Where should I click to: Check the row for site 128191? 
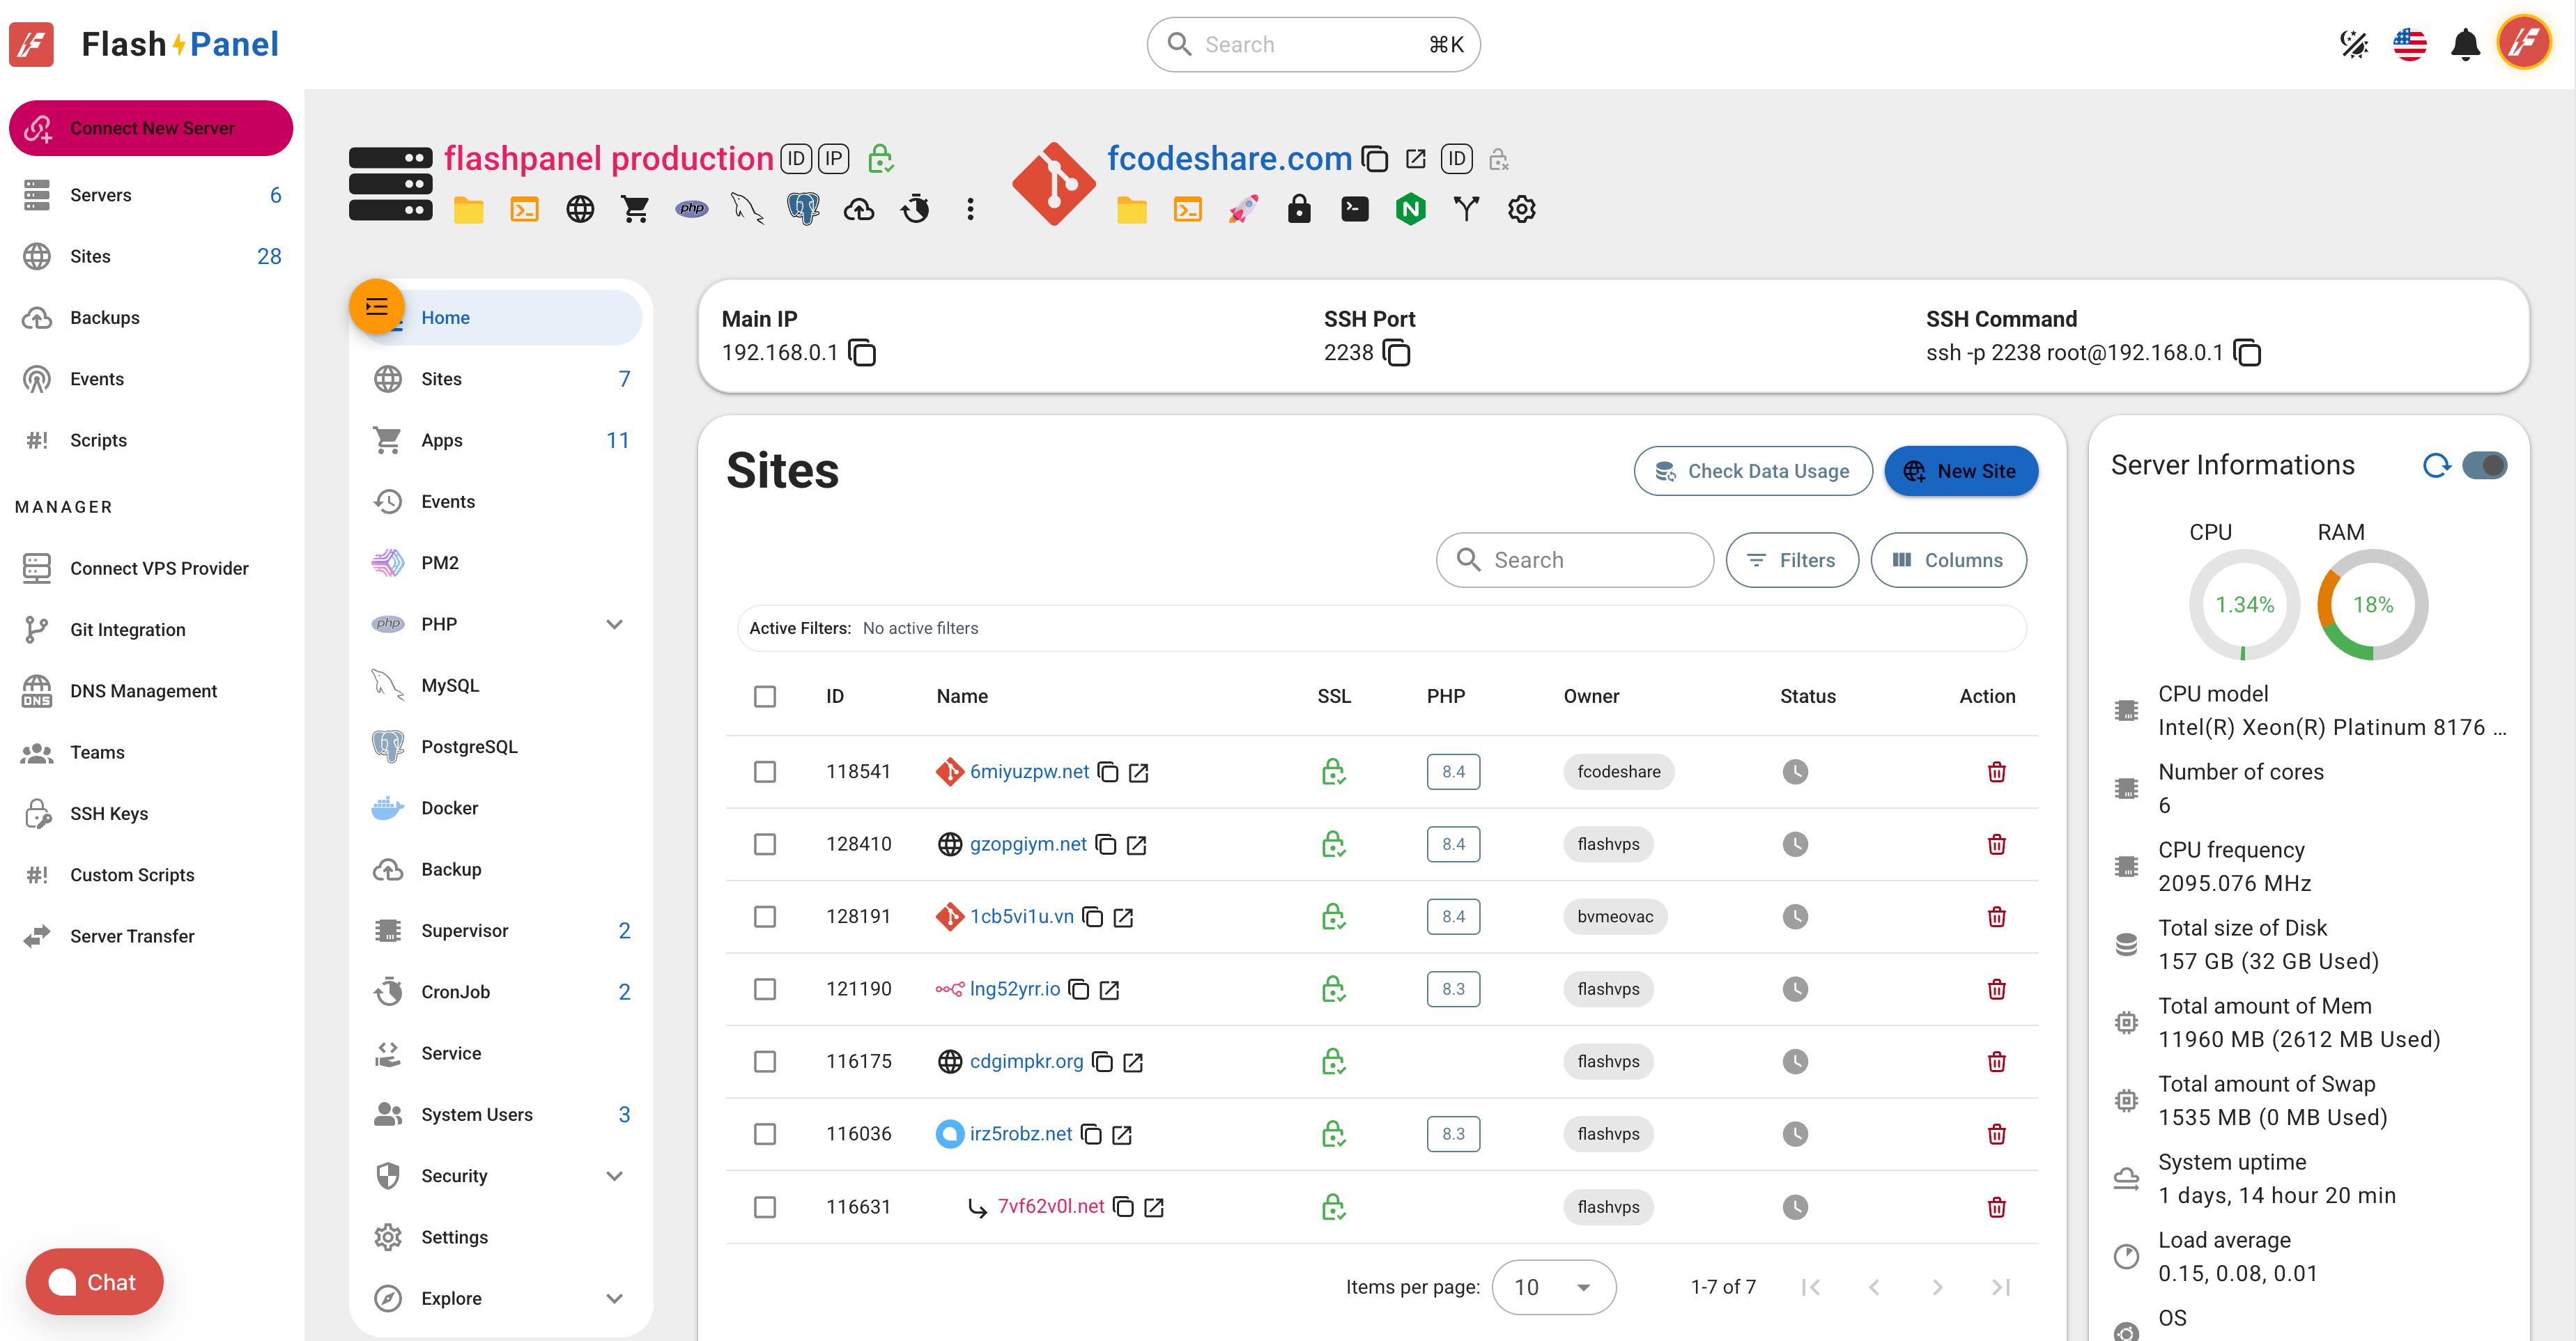click(x=765, y=917)
